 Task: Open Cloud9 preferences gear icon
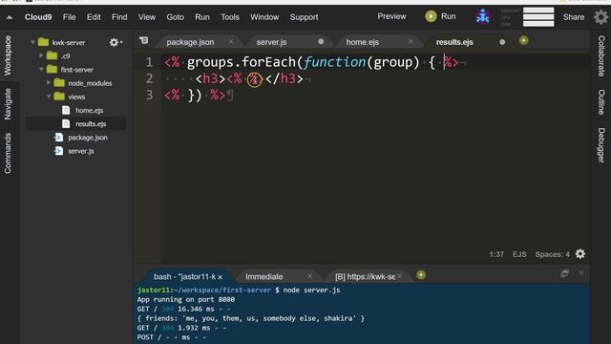pyautogui.click(x=600, y=17)
